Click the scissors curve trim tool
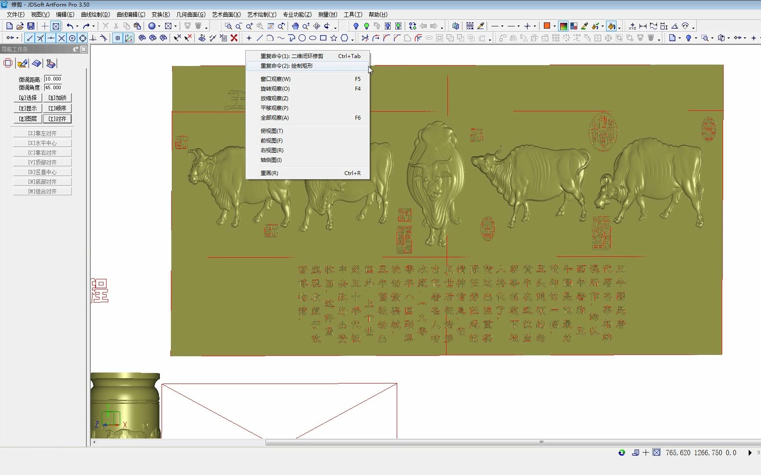 365,38
